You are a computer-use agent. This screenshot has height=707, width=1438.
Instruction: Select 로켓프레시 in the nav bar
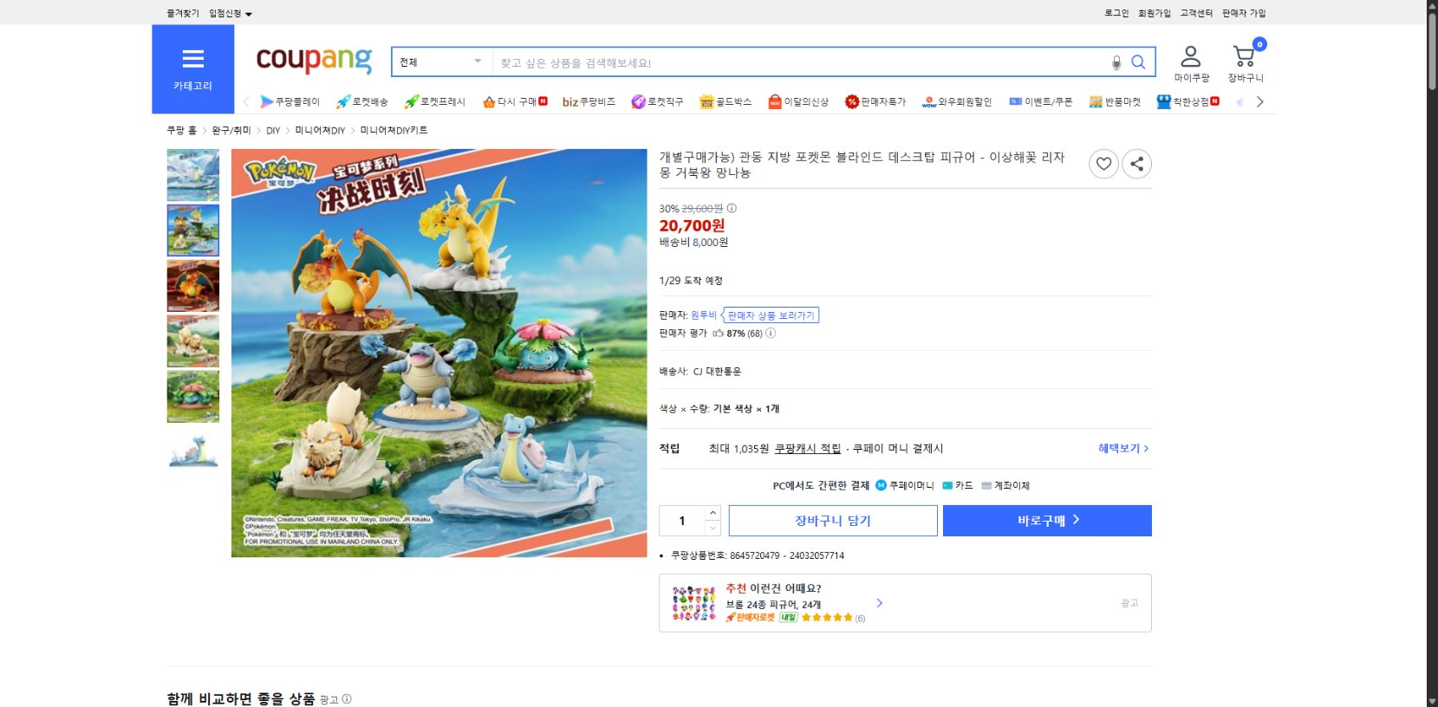pos(435,101)
